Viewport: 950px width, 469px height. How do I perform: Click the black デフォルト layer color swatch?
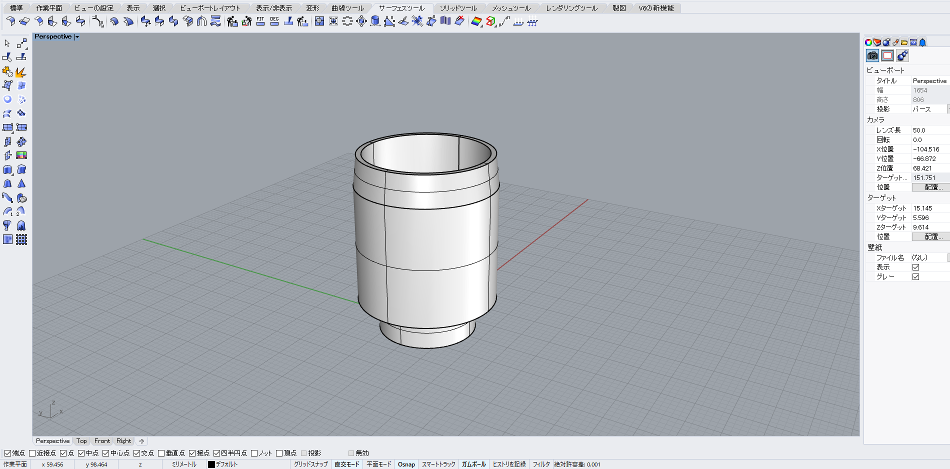point(211,464)
